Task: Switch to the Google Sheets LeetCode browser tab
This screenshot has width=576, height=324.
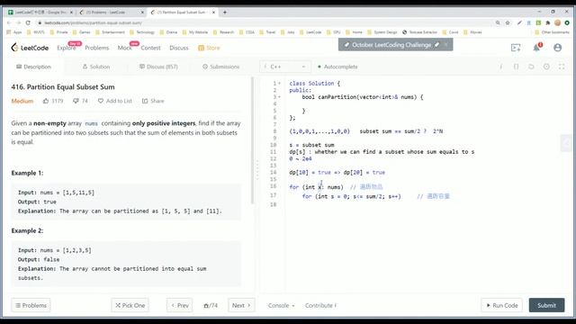Action: click(40, 12)
